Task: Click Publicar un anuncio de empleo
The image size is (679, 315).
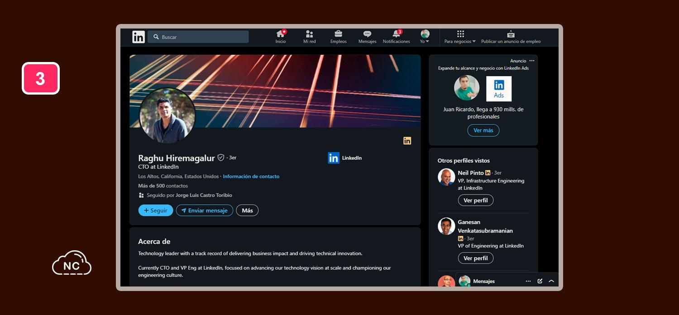Action: [x=511, y=37]
